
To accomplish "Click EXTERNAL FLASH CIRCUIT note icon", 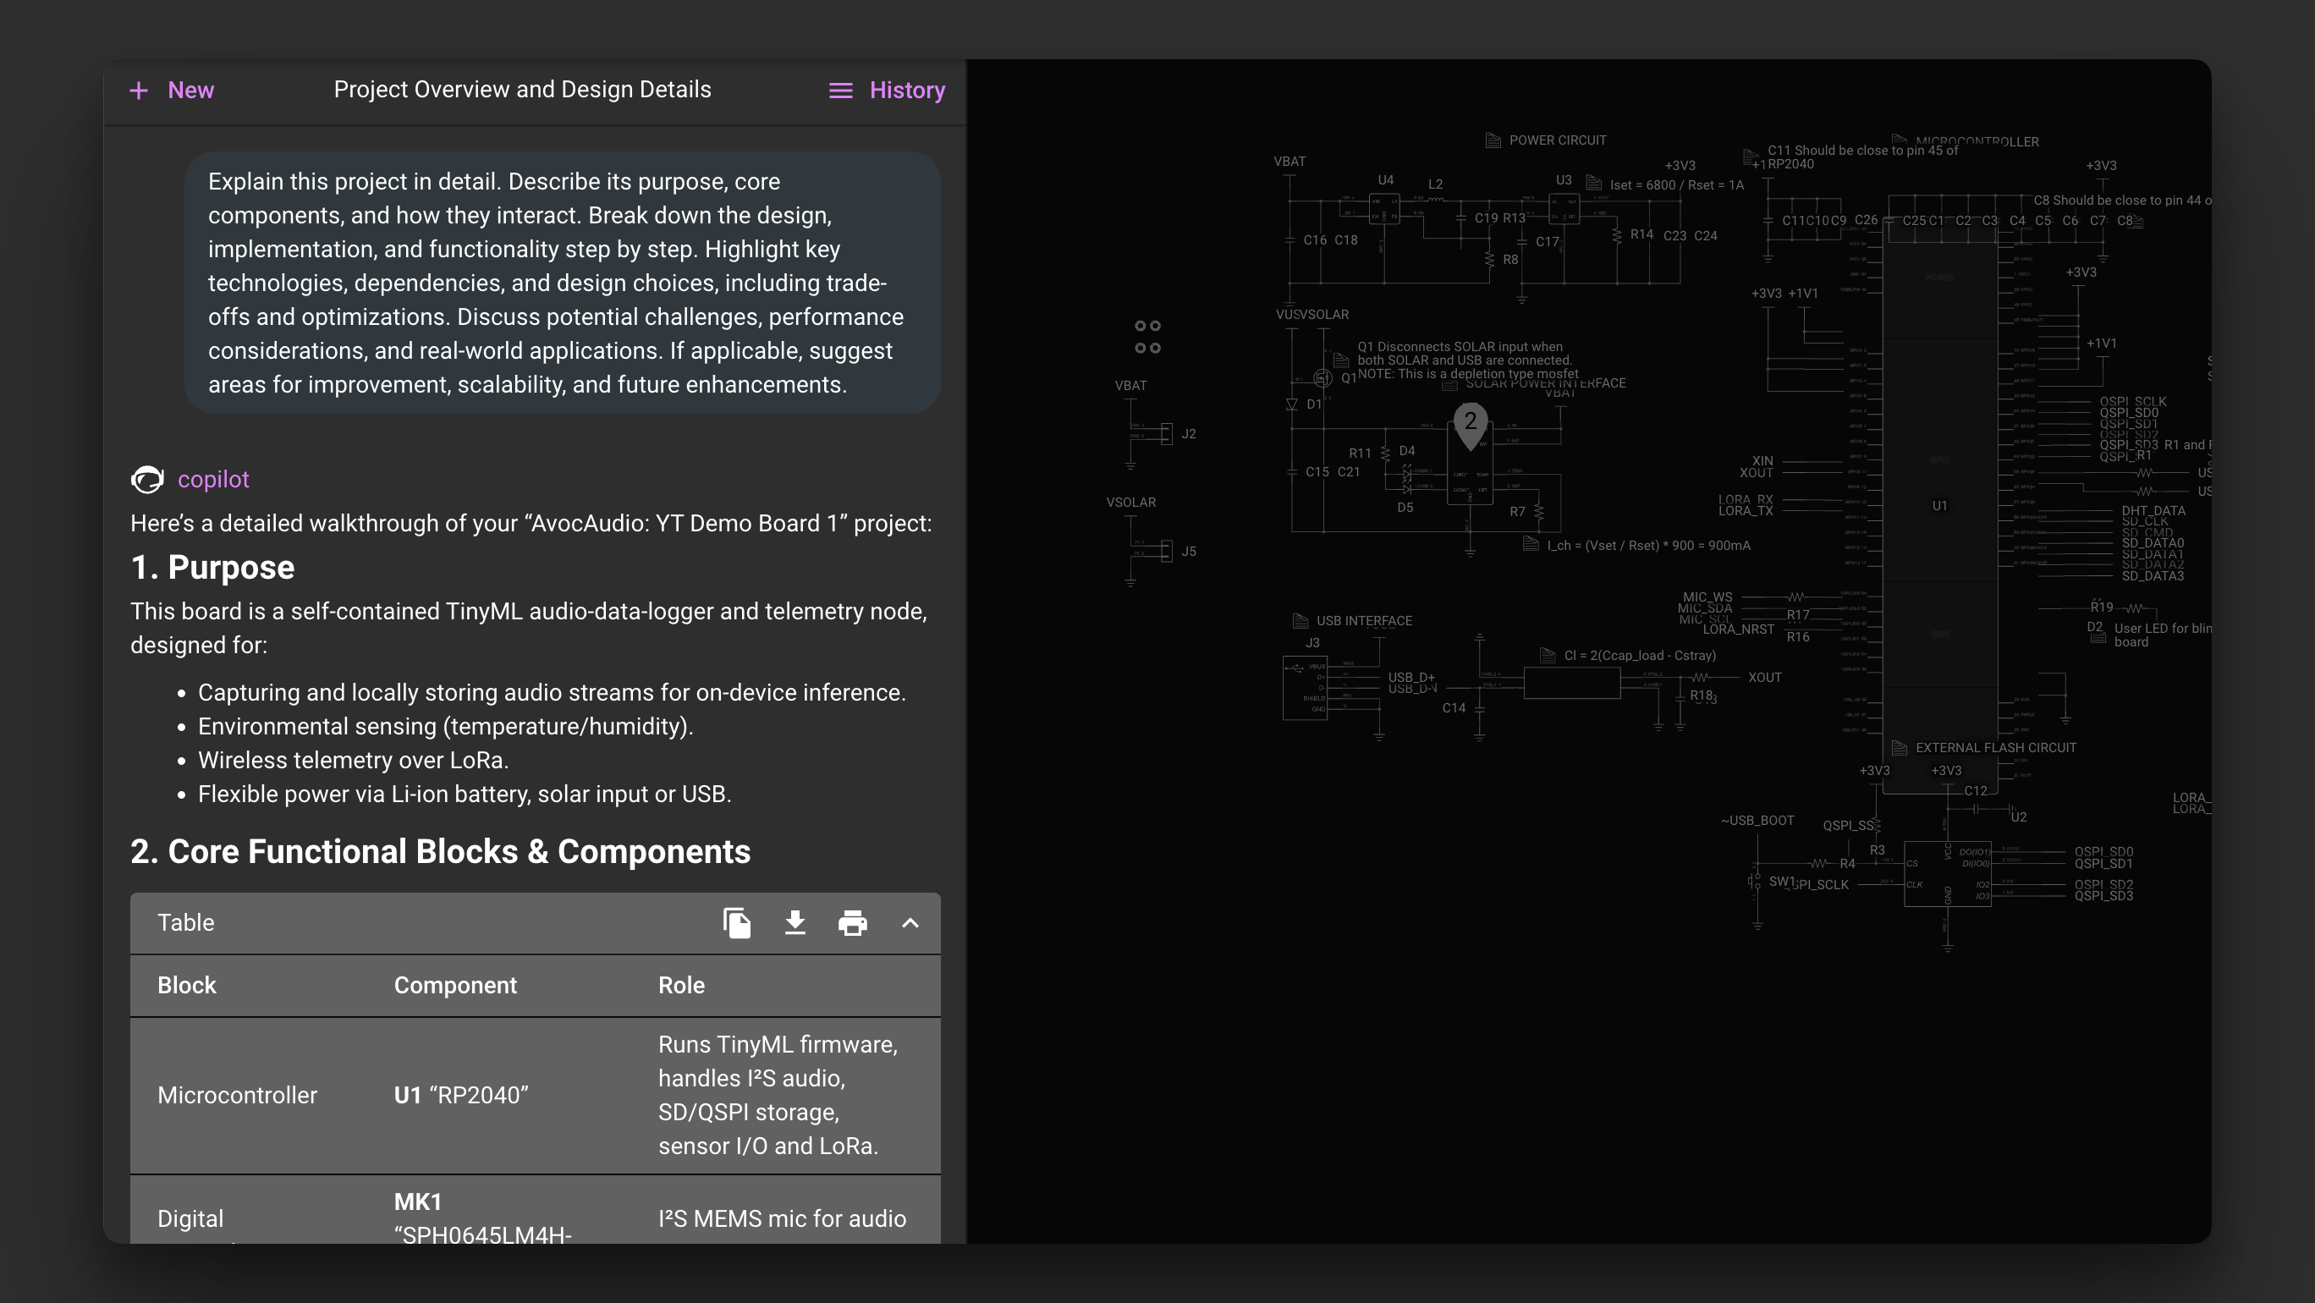I will 1899,748.
